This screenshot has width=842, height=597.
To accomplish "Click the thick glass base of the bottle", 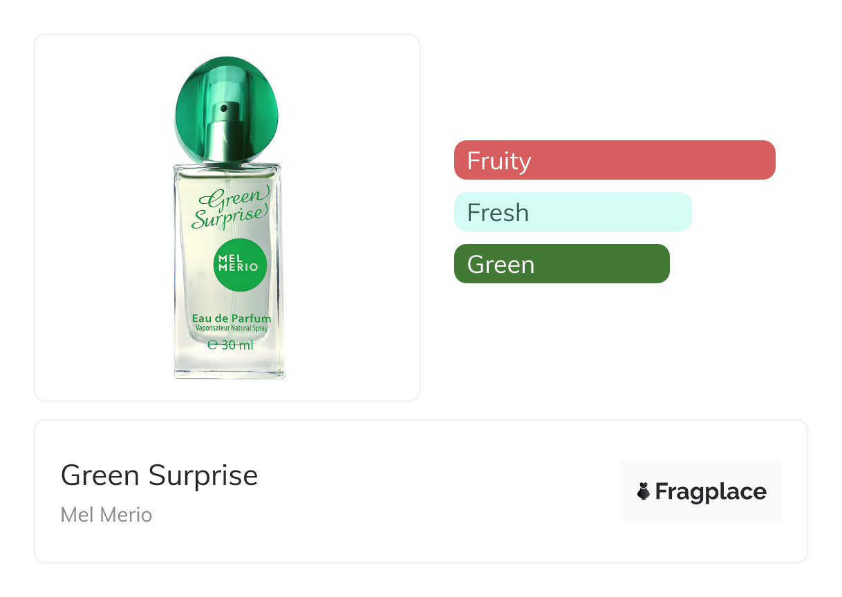I will [229, 368].
